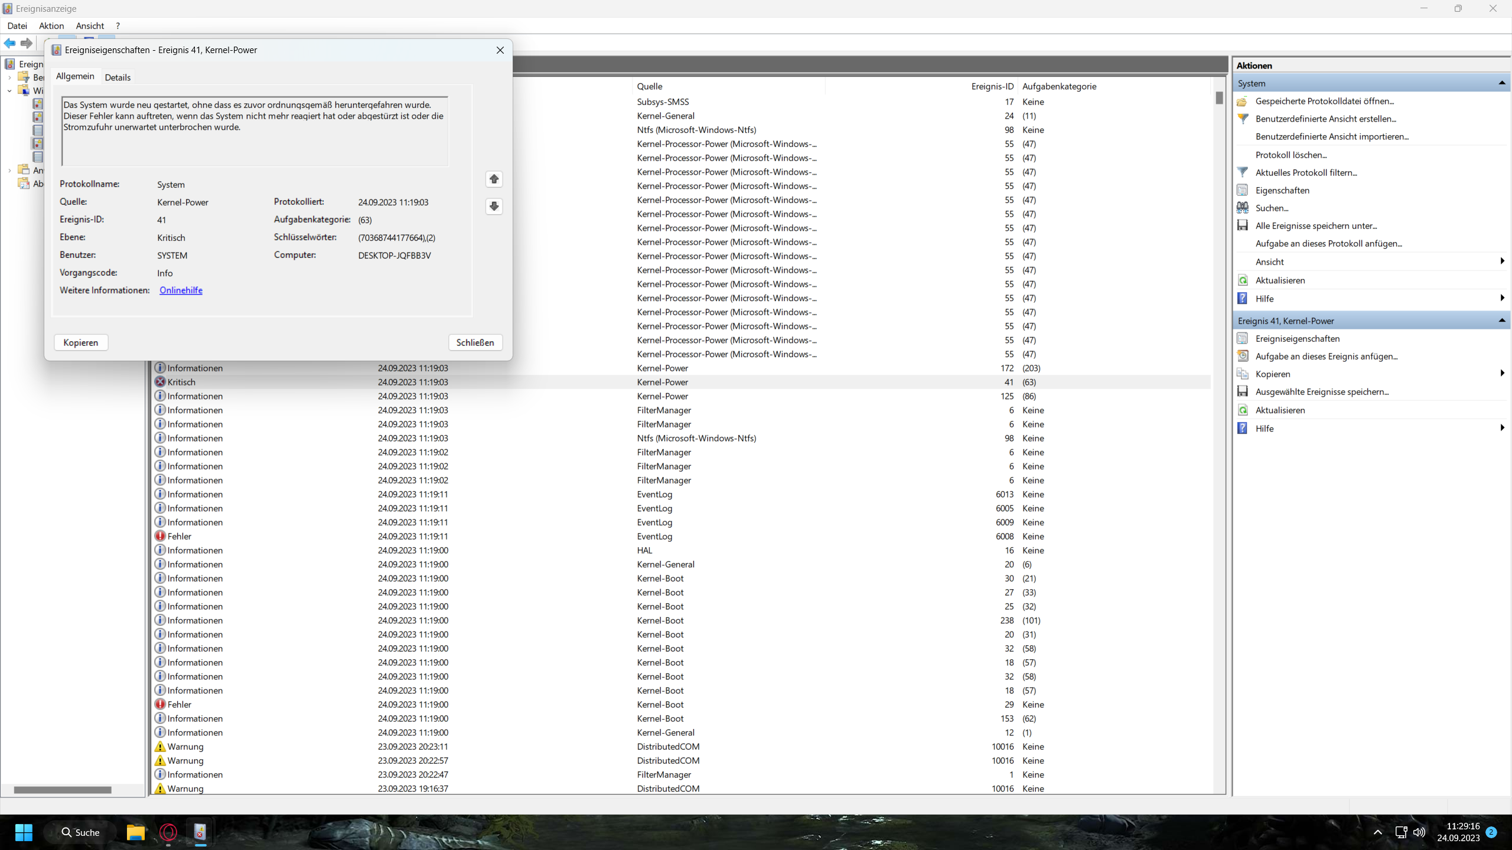Expand the Ansicht submenu arrow
1512x850 pixels.
[x=1501, y=261]
